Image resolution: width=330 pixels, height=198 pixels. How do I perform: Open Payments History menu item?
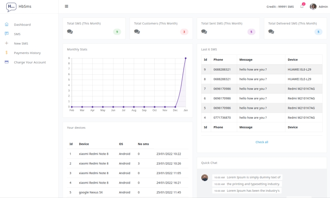pyautogui.click(x=27, y=53)
